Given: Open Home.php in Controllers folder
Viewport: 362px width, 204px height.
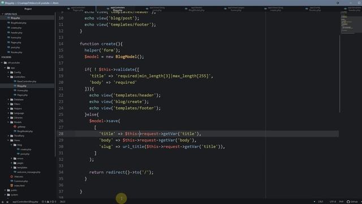Looking at the screenshot, I should pos(23,91).
